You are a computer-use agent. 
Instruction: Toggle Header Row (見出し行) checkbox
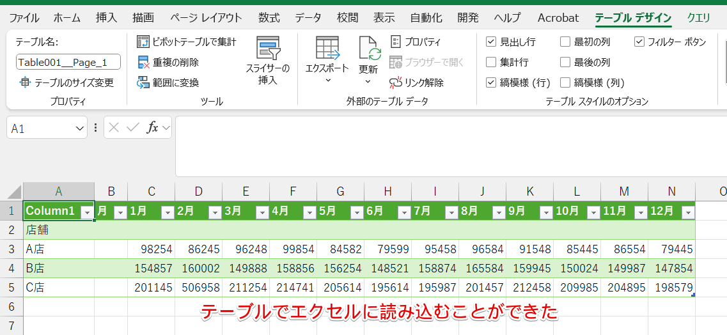click(491, 42)
